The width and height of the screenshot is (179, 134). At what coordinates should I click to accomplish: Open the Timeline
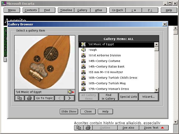(x=66, y=10)
